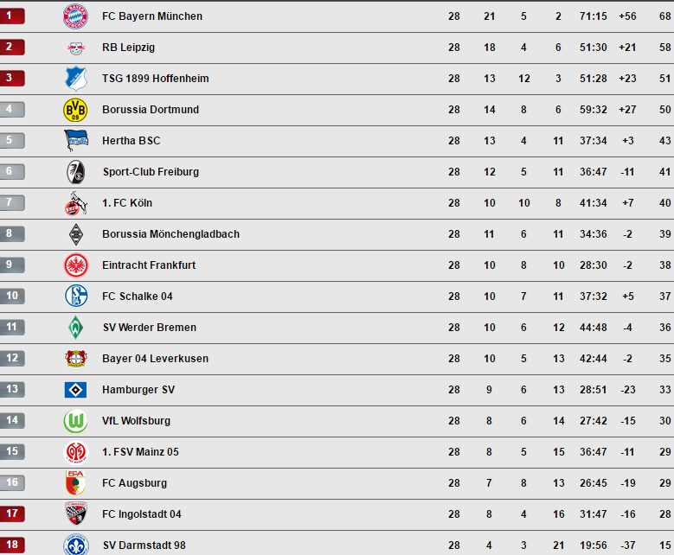This screenshot has width=674, height=555.
Task: Select the Eintracht Frankfurt eagle crest
Action: click(76, 265)
